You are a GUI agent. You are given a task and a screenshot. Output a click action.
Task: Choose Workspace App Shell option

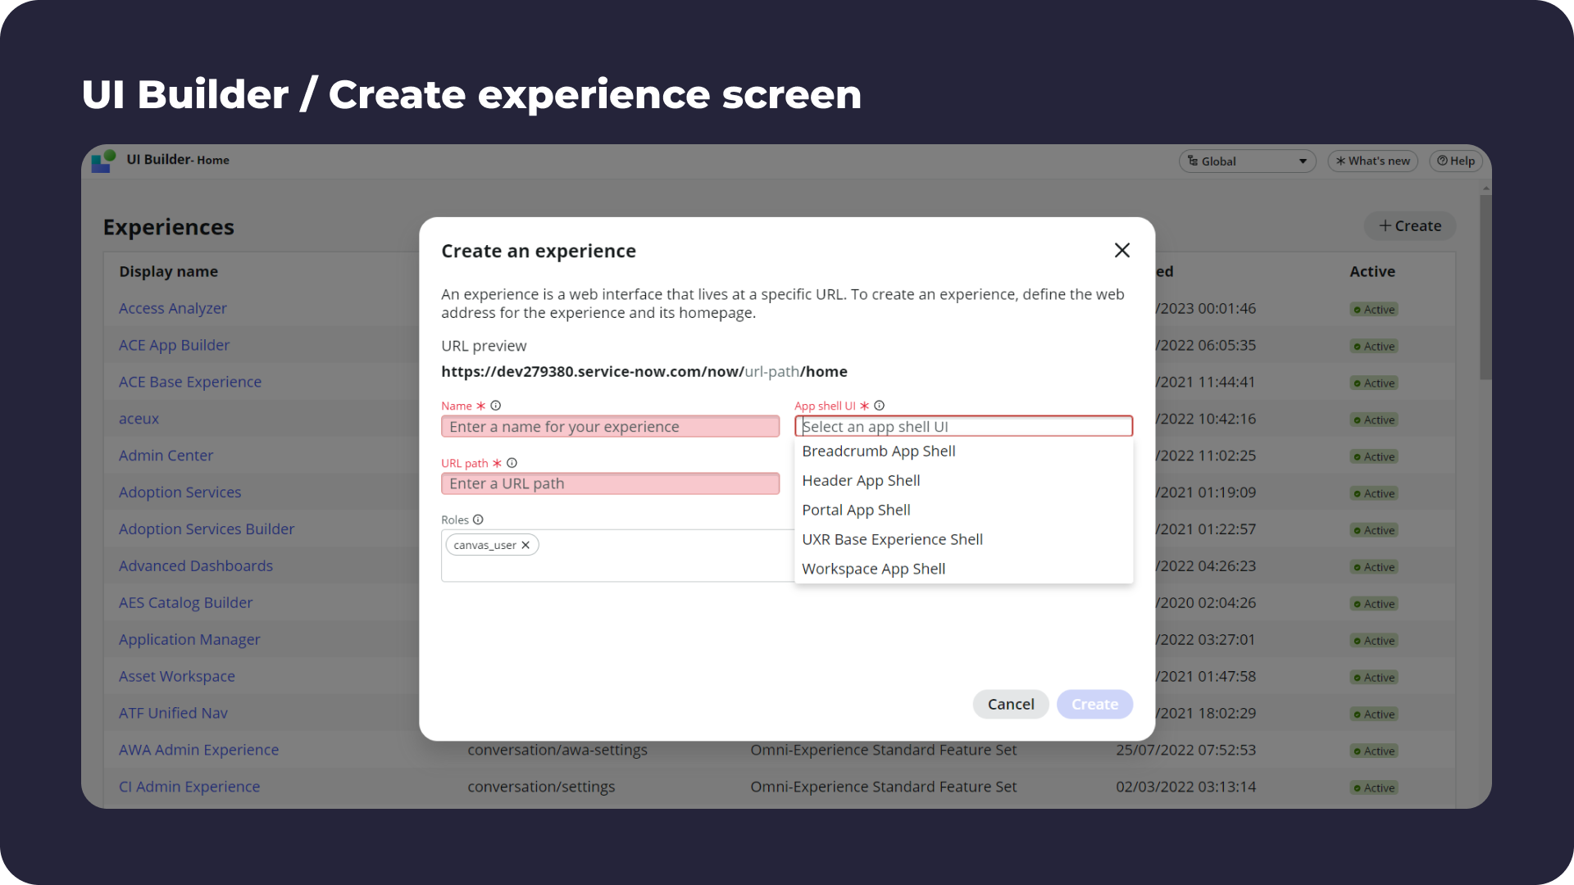coord(963,570)
